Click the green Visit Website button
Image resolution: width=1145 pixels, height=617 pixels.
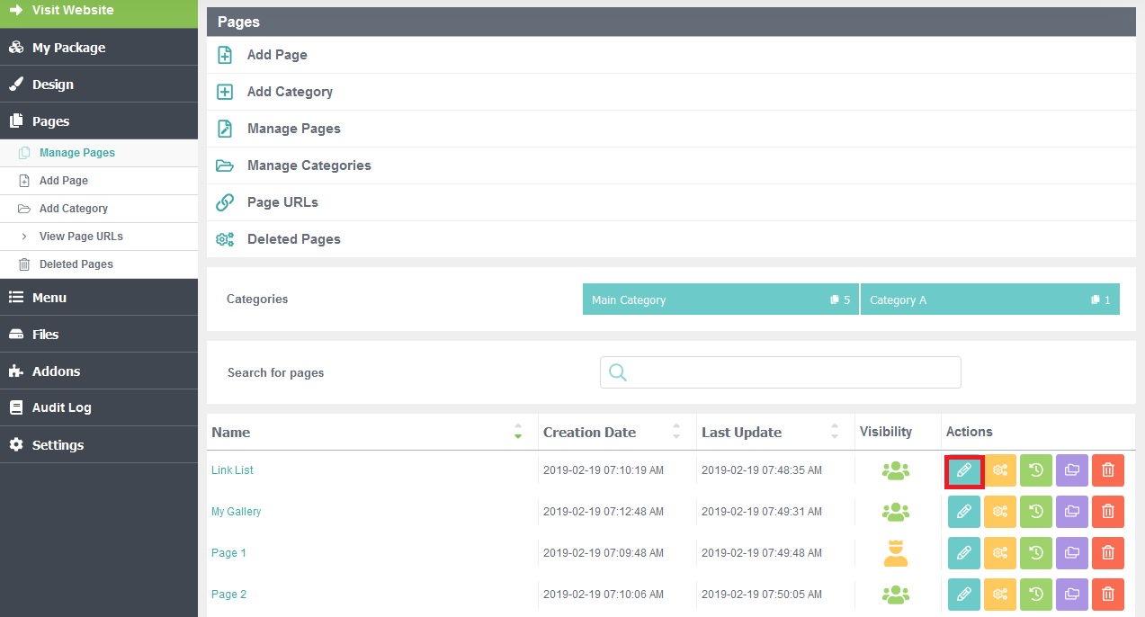99,13
